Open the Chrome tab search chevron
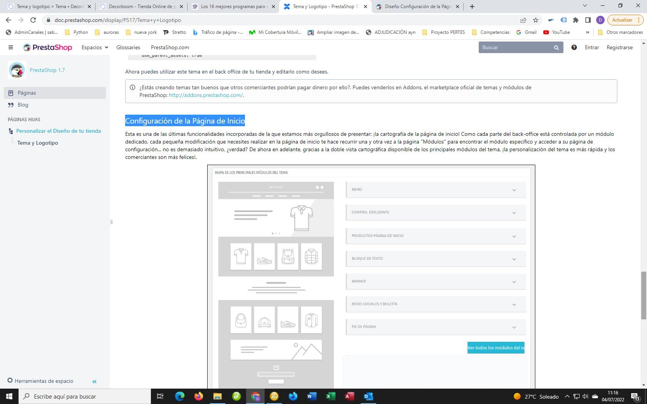The width and height of the screenshot is (647, 404). coord(585,6)
